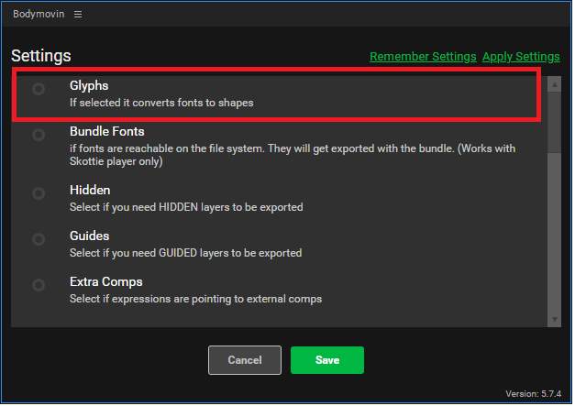
Task: Click the Glyphs setting title text
Action: click(89, 85)
